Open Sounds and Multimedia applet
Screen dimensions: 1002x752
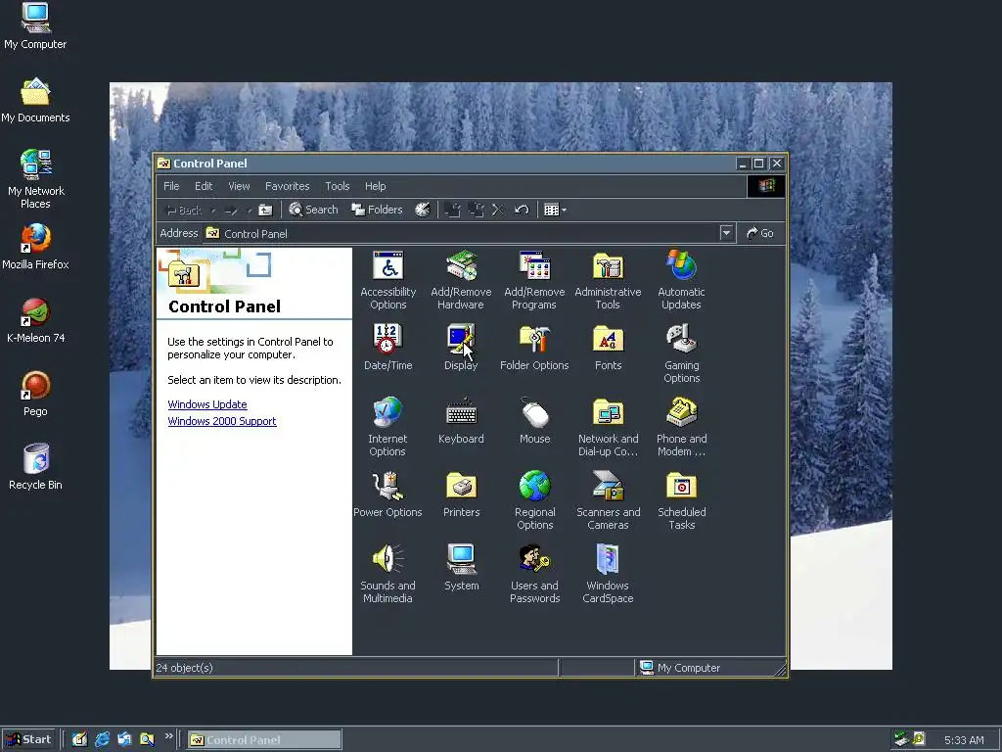point(387,574)
